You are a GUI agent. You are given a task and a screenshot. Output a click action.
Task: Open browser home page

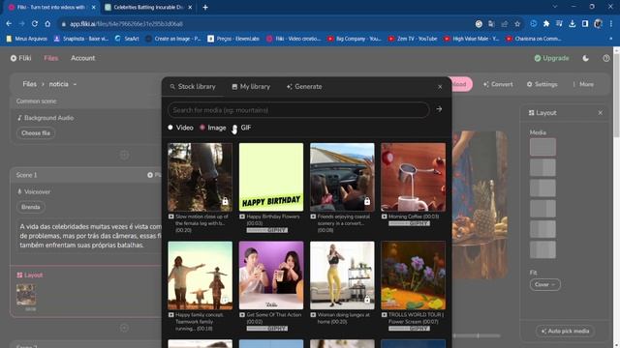47,23
